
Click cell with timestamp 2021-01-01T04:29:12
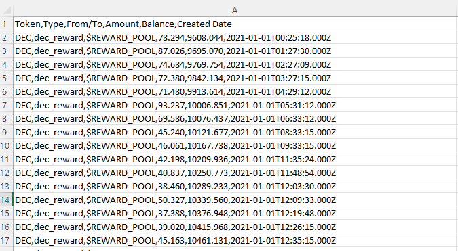pyautogui.click(x=235, y=91)
